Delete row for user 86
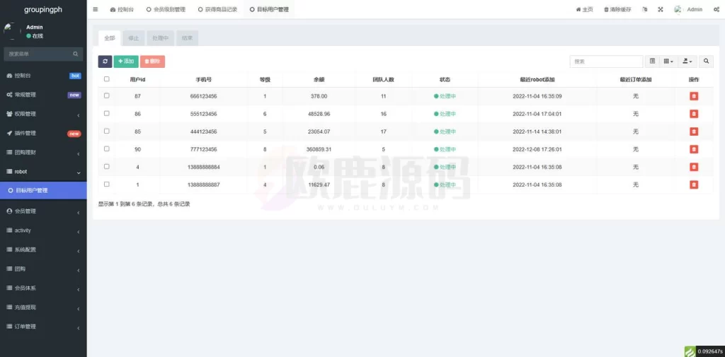 click(694, 114)
